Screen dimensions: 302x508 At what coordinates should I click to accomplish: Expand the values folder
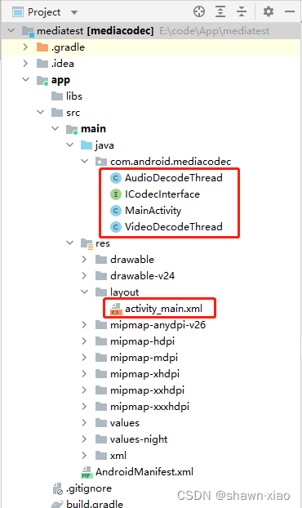point(85,422)
